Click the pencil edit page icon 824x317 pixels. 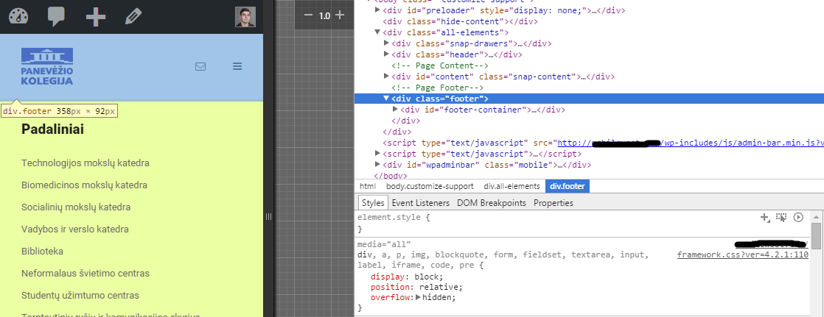133,17
